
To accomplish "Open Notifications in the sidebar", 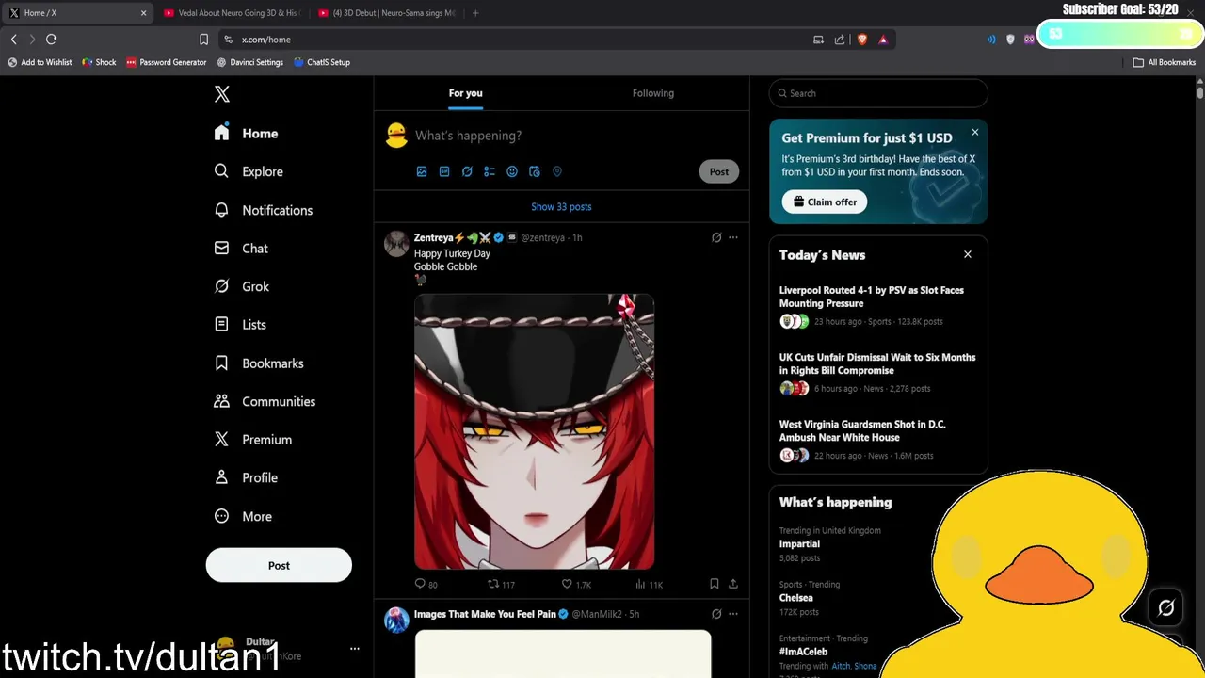I will click(263, 210).
